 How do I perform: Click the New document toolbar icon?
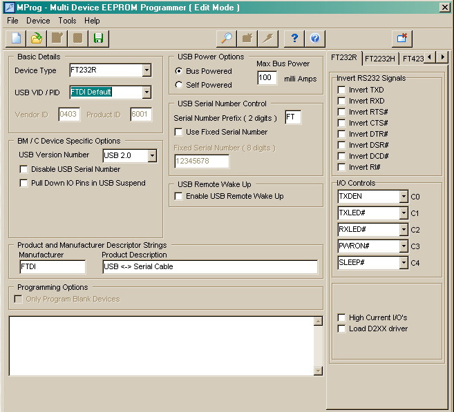(16, 38)
